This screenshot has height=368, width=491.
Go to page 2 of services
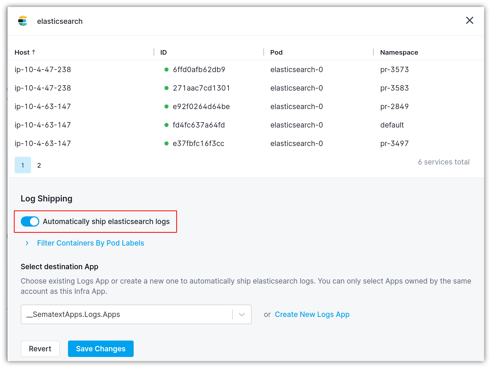[39, 165]
